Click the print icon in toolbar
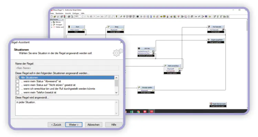The width and height of the screenshot is (258, 137). click(69, 16)
